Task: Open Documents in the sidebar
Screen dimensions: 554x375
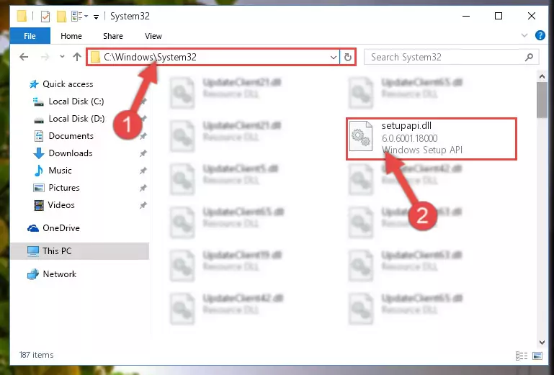Action: 71,136
